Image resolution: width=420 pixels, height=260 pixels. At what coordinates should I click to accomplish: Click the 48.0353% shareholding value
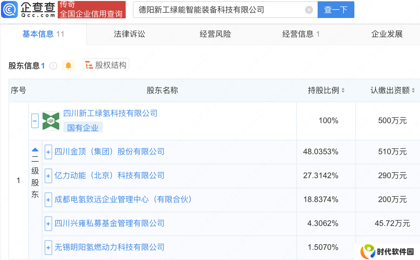click(x=321, y=152)
